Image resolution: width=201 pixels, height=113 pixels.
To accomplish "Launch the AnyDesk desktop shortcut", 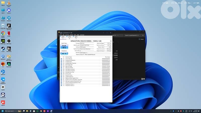I will click(3, 102).
